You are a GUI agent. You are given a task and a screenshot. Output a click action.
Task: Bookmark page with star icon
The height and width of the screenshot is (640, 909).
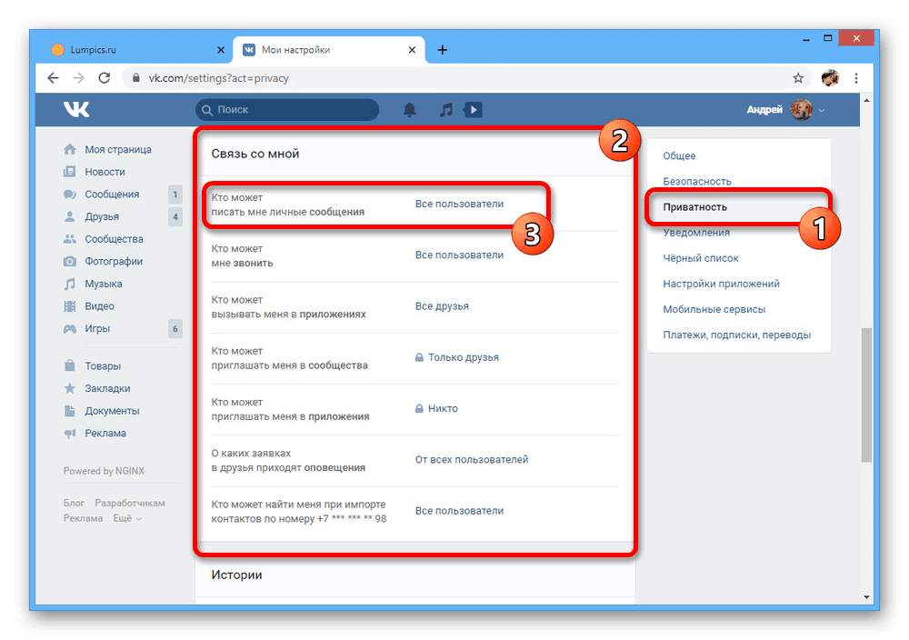pyautogui.click(x=798, y=77)
